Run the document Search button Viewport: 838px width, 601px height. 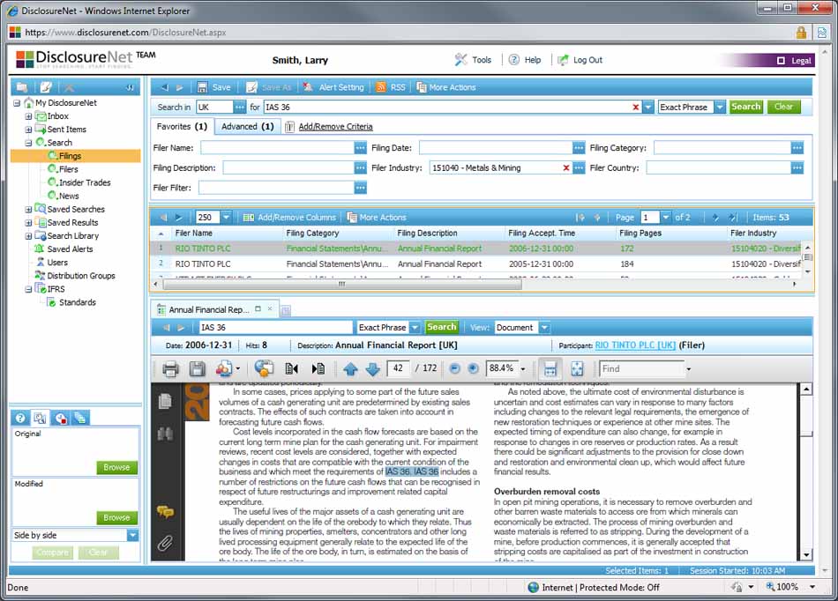(x=441, y=327)
